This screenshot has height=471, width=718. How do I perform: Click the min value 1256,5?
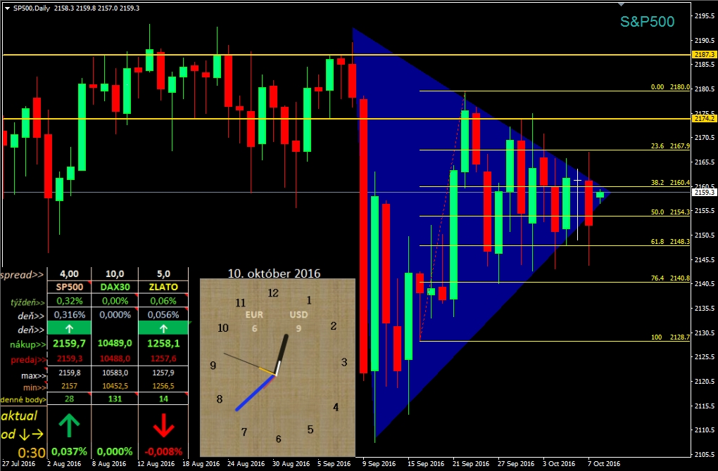163,386
